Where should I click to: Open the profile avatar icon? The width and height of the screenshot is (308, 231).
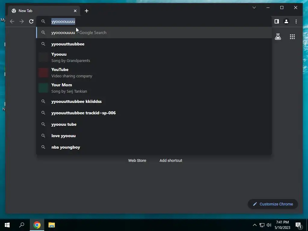click(x=286, y=21)
